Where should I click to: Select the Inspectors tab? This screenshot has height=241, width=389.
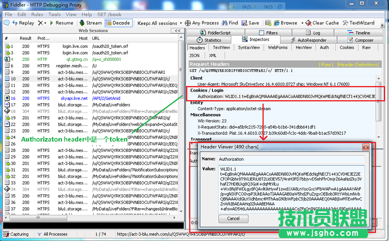(x=256, y=39)
